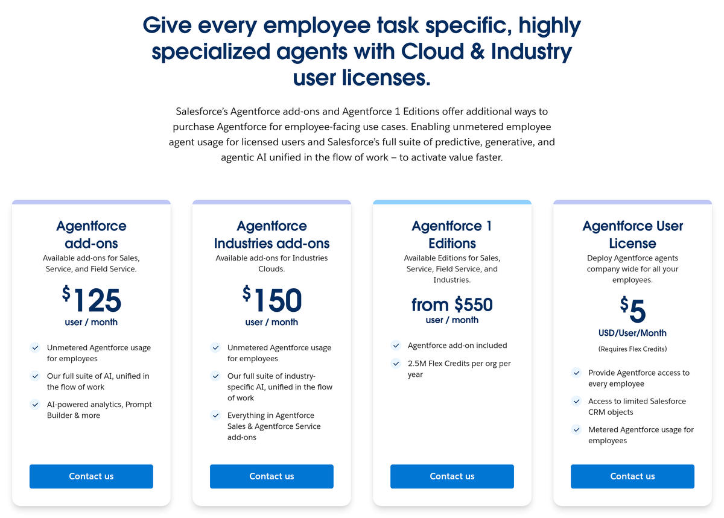Click Contact us under Agentforce Industries add-ons

pyautogui.click(x=271, y=476)
